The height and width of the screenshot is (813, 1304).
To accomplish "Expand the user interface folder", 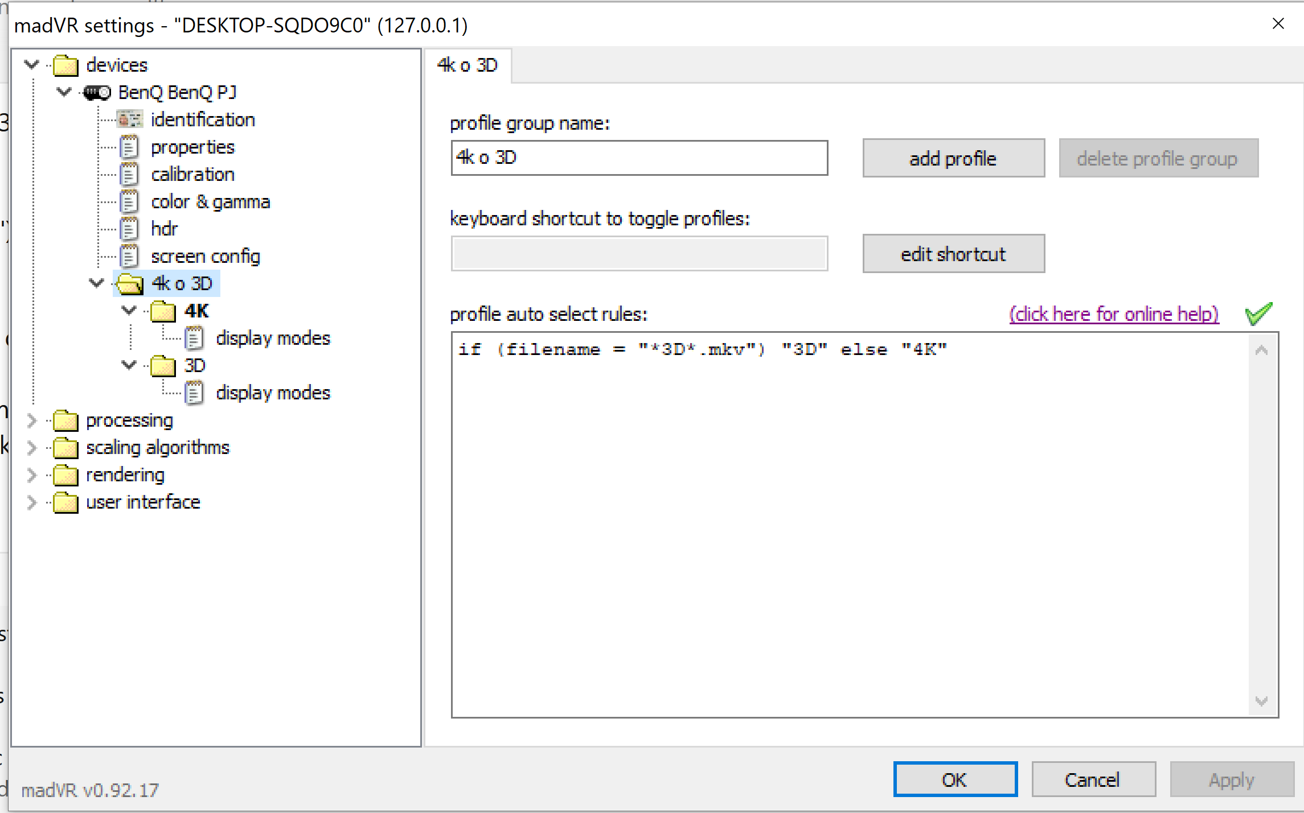I will [x=32, y=502].
